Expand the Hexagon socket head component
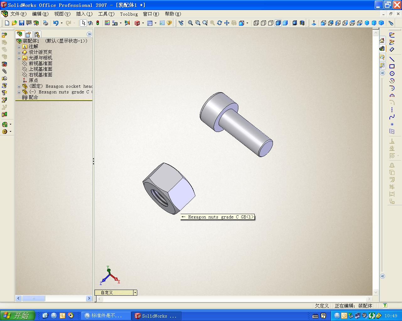The width and height of the screenshot is (402, 321). 19,87
